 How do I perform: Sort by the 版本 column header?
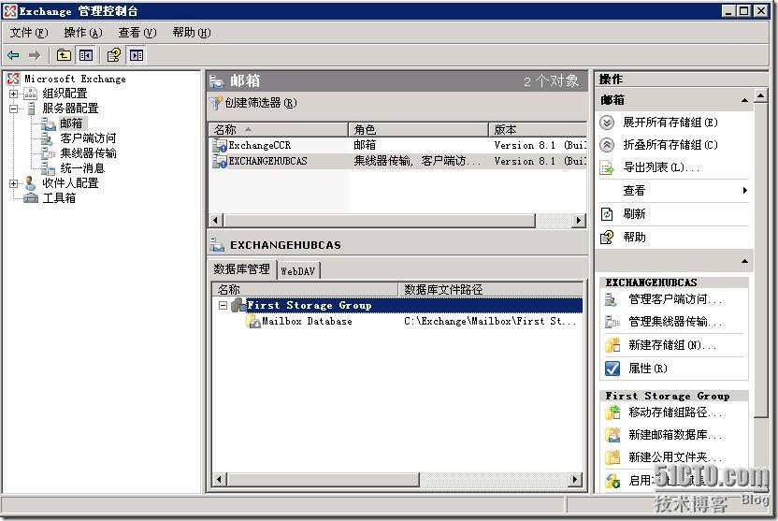(x=538, y=129)
